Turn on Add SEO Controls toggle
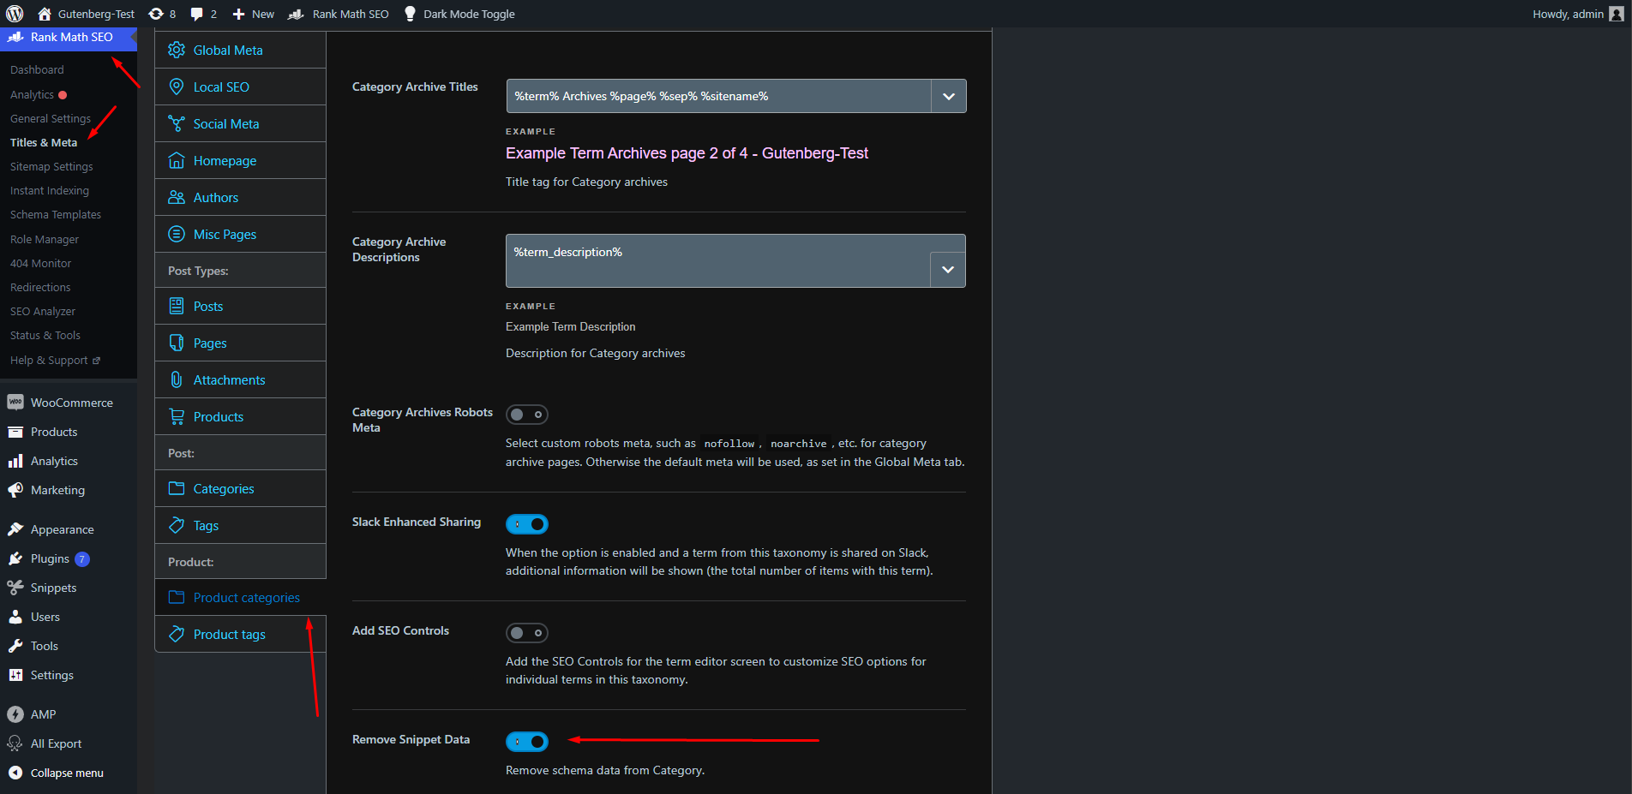 (x=526, y=633)
